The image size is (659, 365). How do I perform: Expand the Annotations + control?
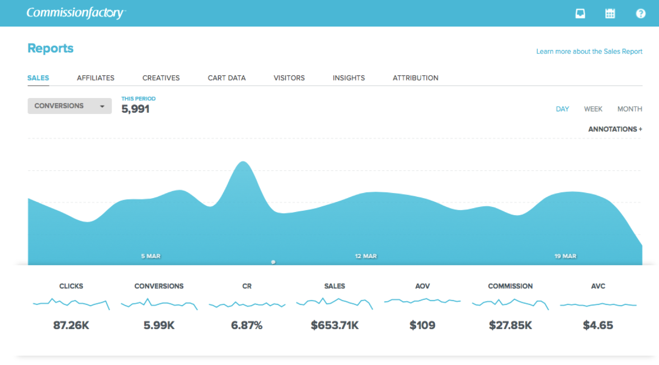pos(615,129)
